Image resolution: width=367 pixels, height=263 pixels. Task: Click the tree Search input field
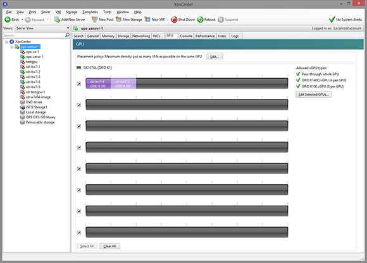coord(34,35)
